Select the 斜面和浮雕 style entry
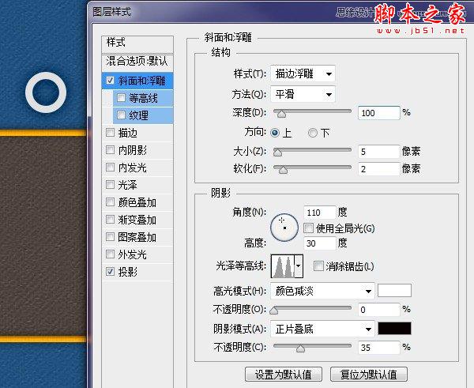Image resolution: width=474 pixels, height=388 pixels. [x=137, y=81]
